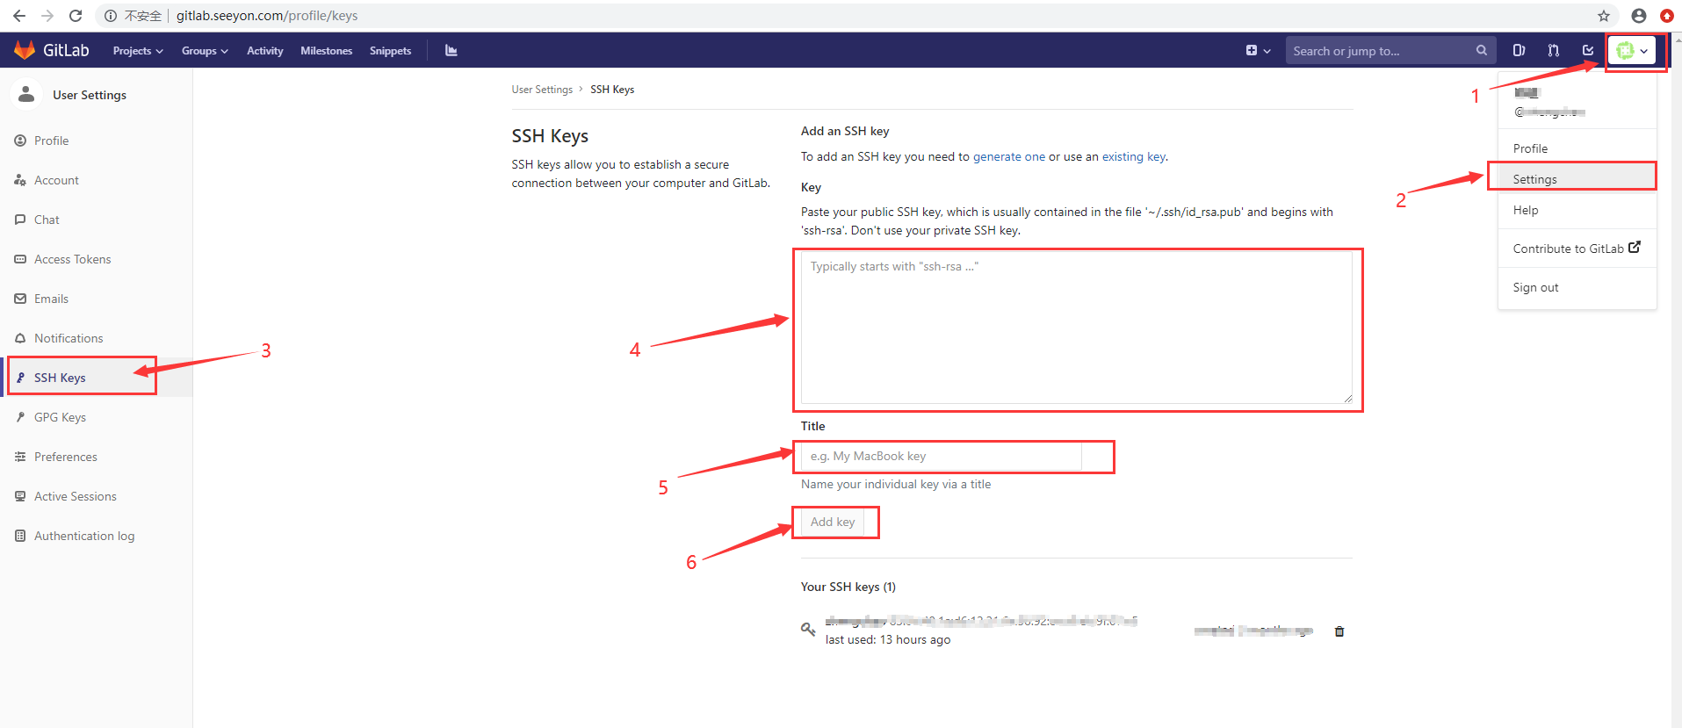Reload the page using browser refresh icon
Image resolution: width=1682 pixels, height=728 pixels.
coord(76,16)
